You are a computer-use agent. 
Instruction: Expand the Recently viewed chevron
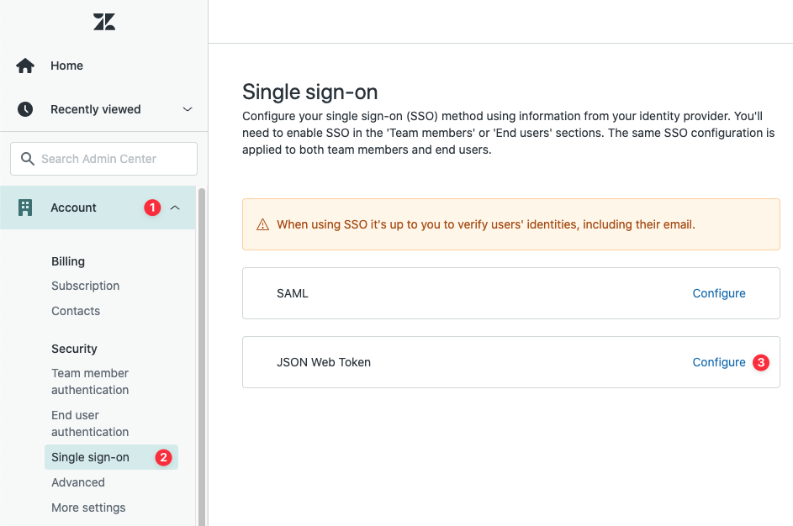tap(188, 109)
